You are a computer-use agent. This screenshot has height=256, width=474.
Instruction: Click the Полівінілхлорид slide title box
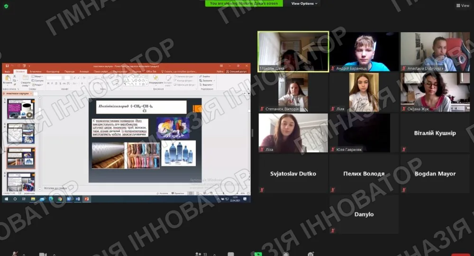point(141,107)
